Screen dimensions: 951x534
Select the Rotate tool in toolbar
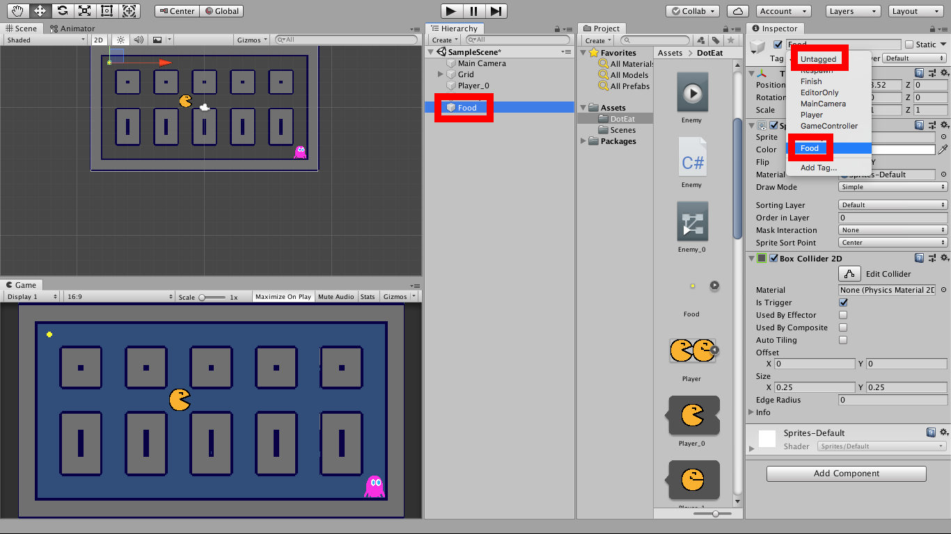pos(62,11)
